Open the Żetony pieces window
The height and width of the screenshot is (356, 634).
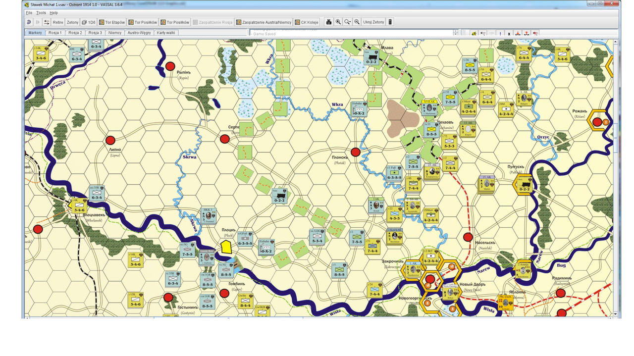tap(72, 22)
